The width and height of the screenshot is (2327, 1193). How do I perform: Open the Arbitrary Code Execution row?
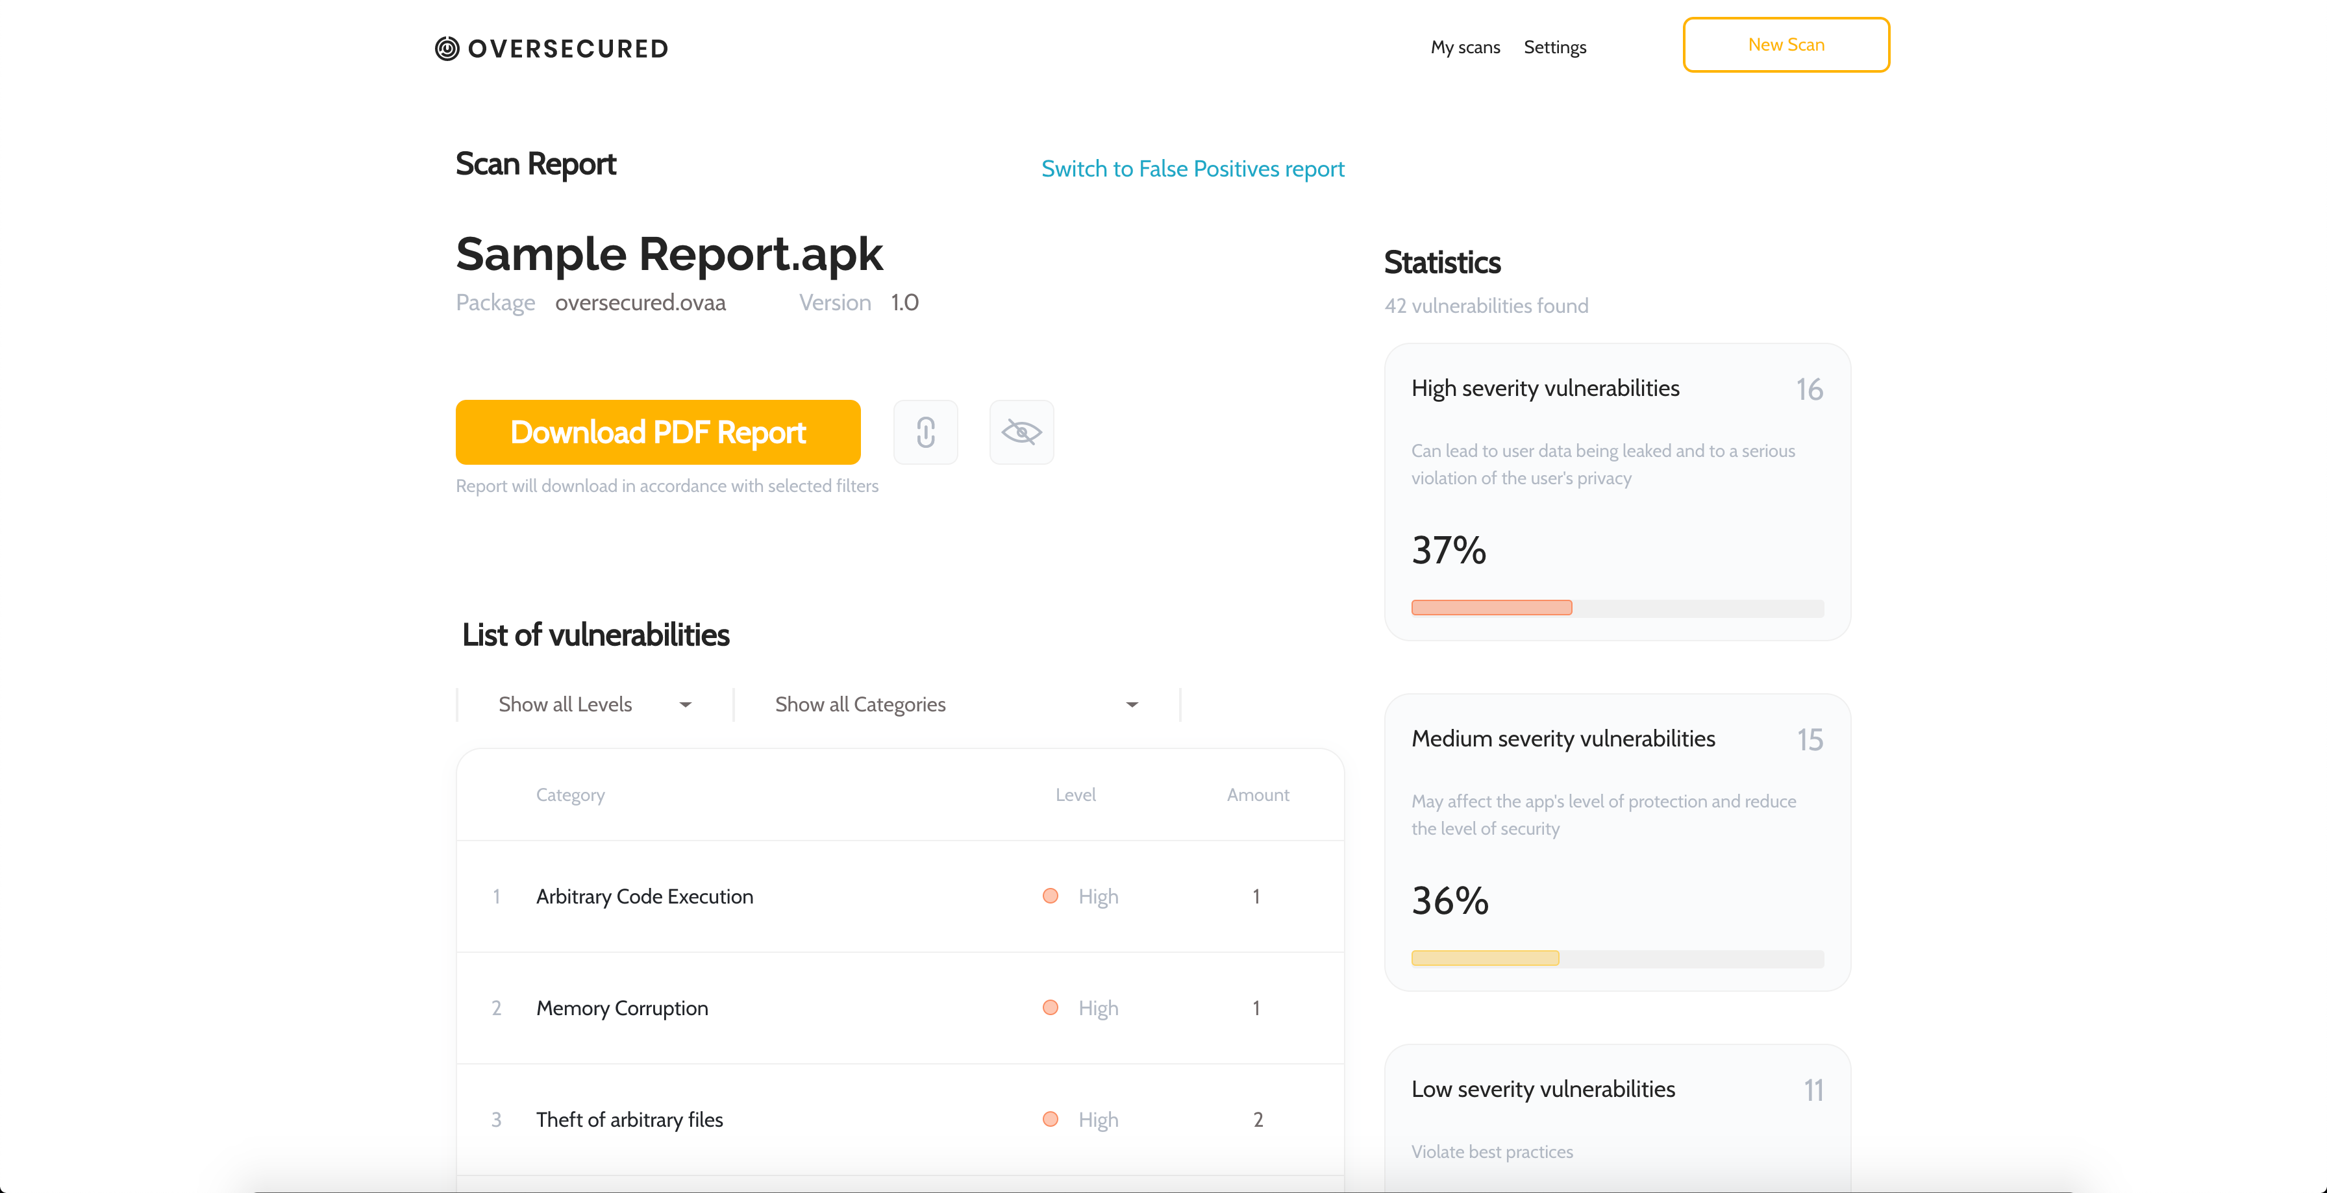click(x=644, y=896)
